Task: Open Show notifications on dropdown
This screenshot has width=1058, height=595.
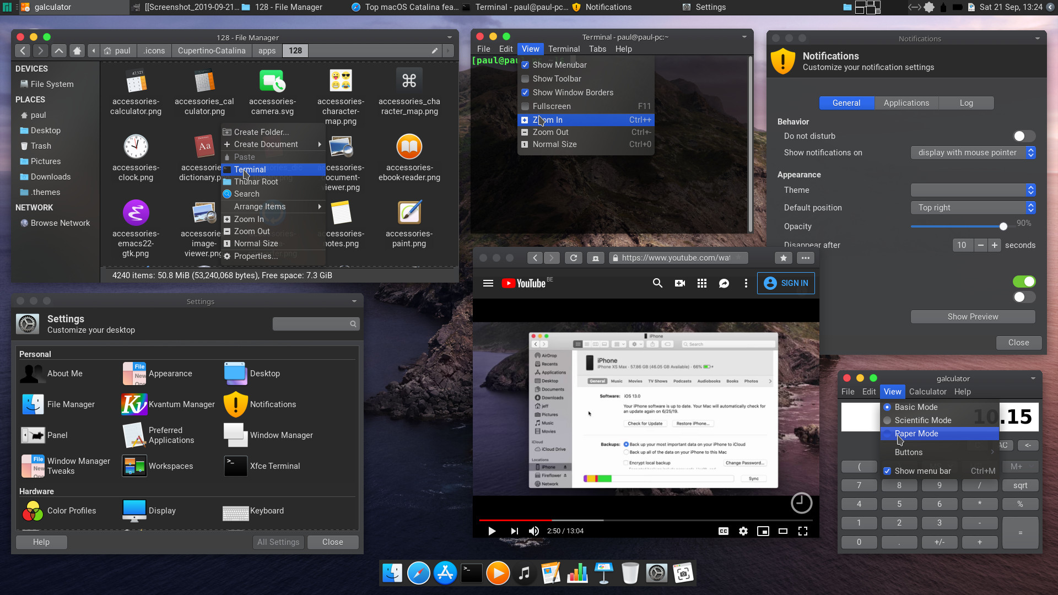Action: [x=973, y=153]
